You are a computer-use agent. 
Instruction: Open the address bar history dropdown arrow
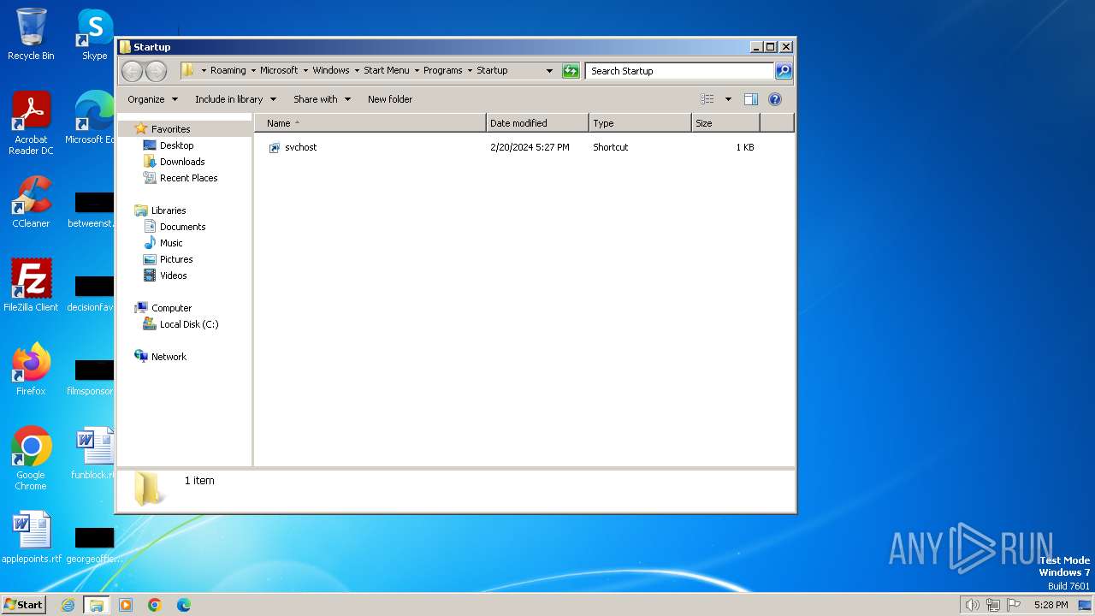[549, 71]
